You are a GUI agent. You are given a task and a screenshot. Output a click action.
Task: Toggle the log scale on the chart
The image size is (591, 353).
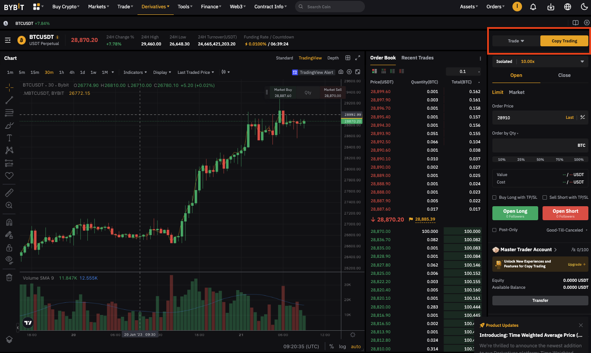pyautogui.click(x=343, y=346)
